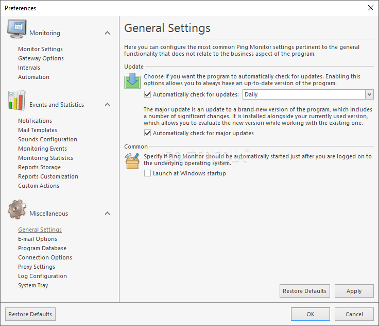Toggle Automatically check for major updates
Viewport: 379px width, 326px height.
click(x=147, y=133)
